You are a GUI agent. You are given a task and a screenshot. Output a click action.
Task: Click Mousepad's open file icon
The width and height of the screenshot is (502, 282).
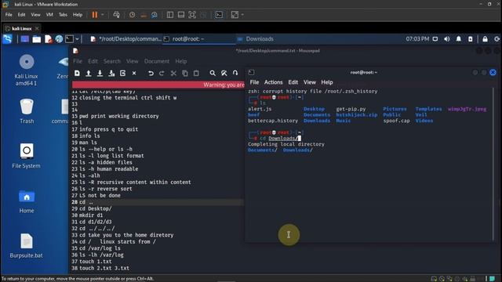pos(89,73)
